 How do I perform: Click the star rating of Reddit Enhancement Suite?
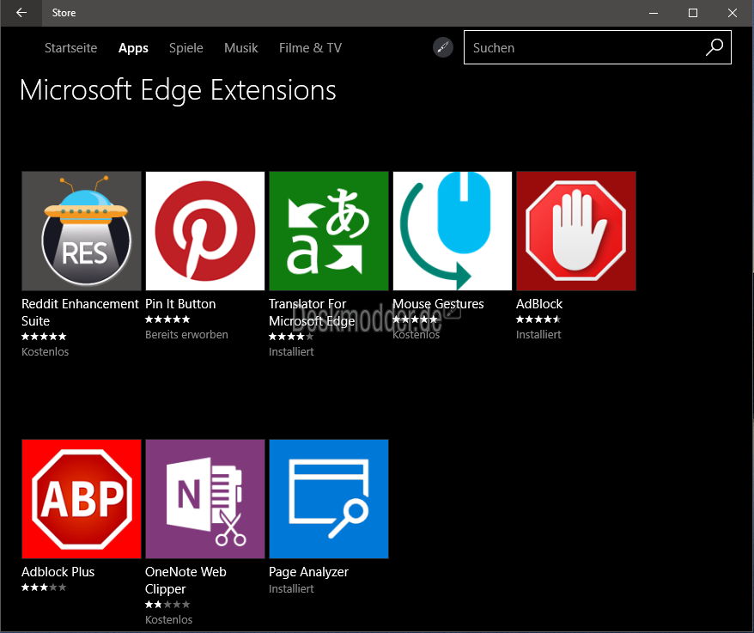44,336
